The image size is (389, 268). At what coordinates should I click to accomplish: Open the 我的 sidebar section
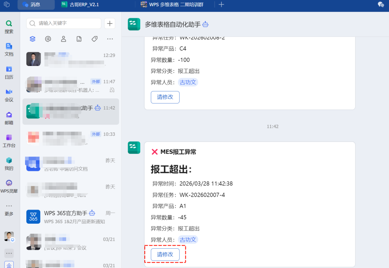(9, 164)
